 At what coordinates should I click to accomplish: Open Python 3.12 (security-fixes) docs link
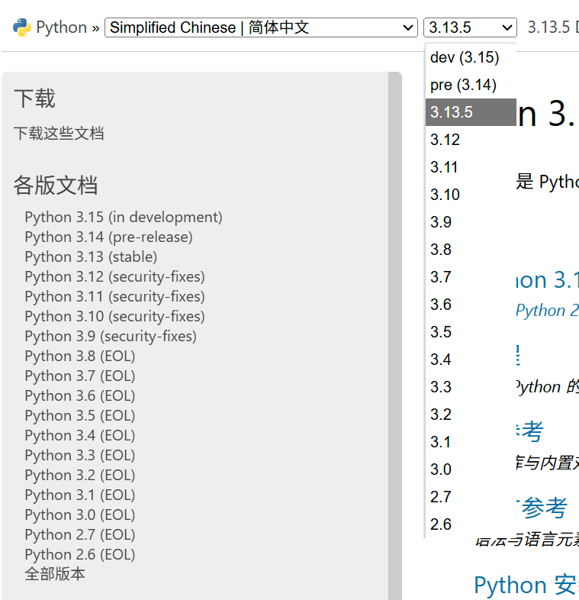[x=114, y=277]
